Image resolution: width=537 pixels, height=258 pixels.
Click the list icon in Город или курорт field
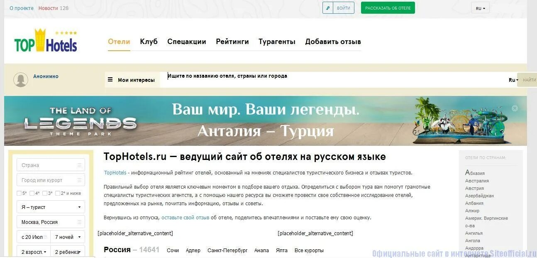point(79,180)
